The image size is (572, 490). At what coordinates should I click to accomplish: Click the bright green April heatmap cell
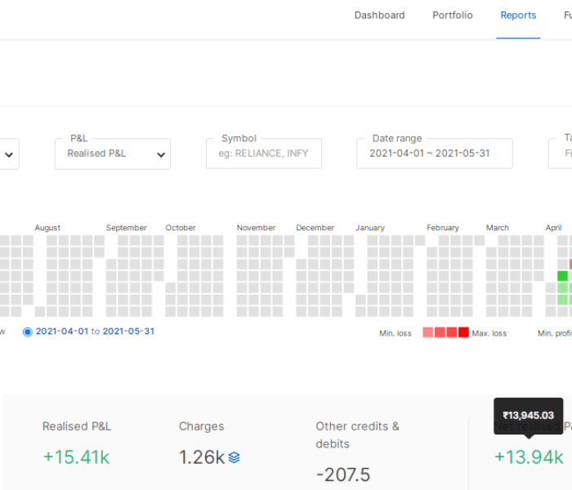pos(562,276)
